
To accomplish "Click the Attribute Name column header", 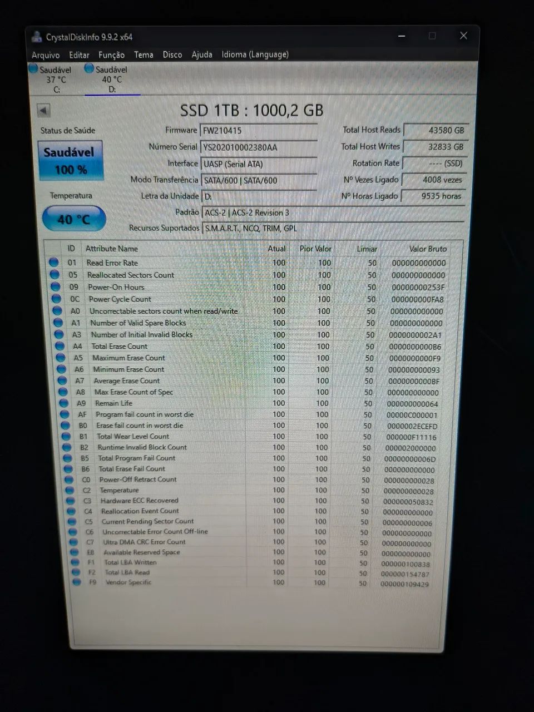I will (x=111, y=249).
